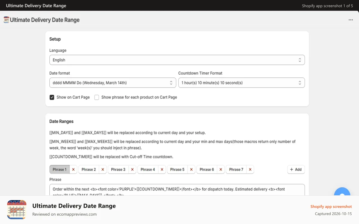Screen dimensions: 359x224
Task: Enable Show phrase for each product on Cart Page
Action: (97, 97)
